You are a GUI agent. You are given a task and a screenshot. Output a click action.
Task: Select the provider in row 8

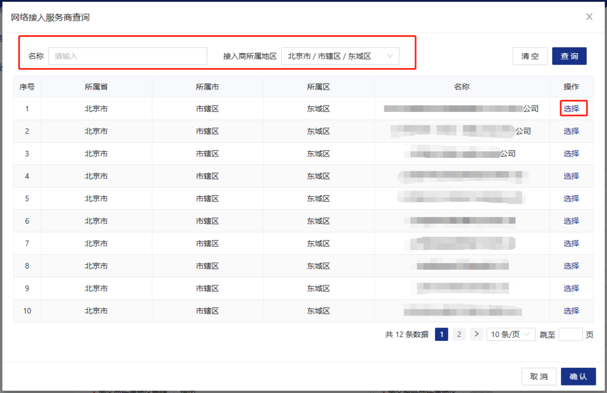[x=571, y=266]
